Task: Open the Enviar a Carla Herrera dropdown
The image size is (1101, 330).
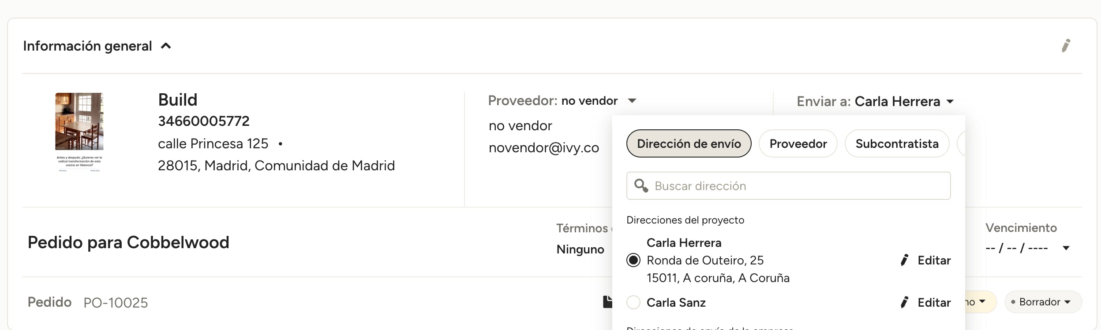Action: (950, 102)
